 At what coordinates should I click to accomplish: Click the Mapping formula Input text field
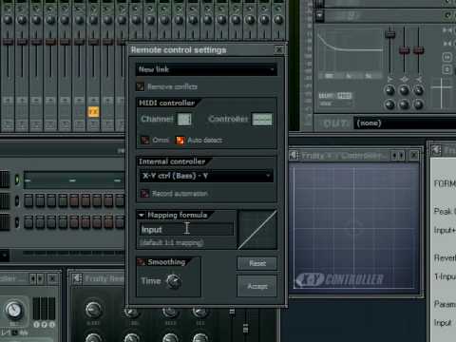(186, 229)
